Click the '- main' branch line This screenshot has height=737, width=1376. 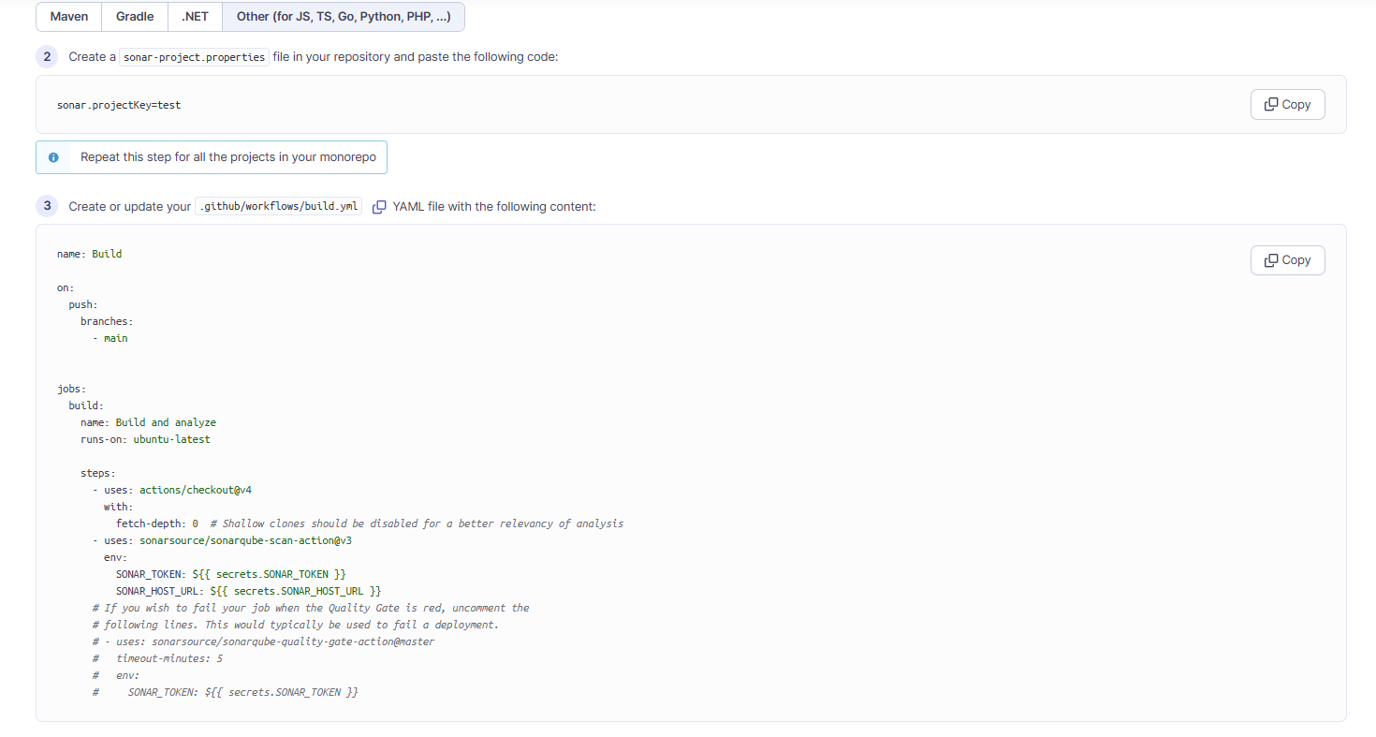click(x=110, y=338)
